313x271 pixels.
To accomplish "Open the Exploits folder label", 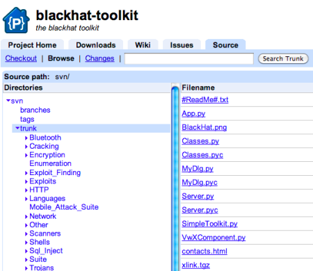I will (x=42, y=181).
